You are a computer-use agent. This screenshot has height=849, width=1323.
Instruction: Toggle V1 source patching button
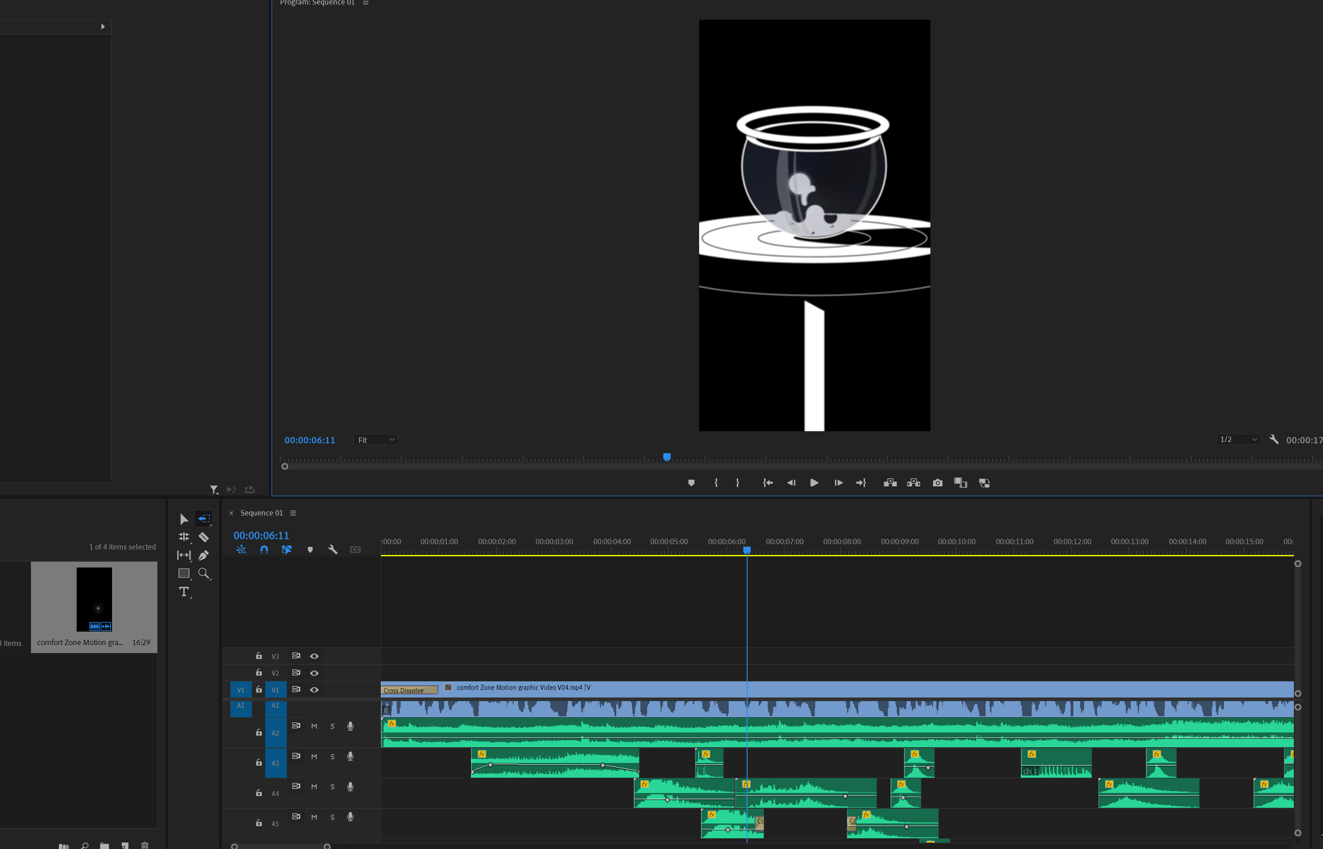tap(241, 690)
